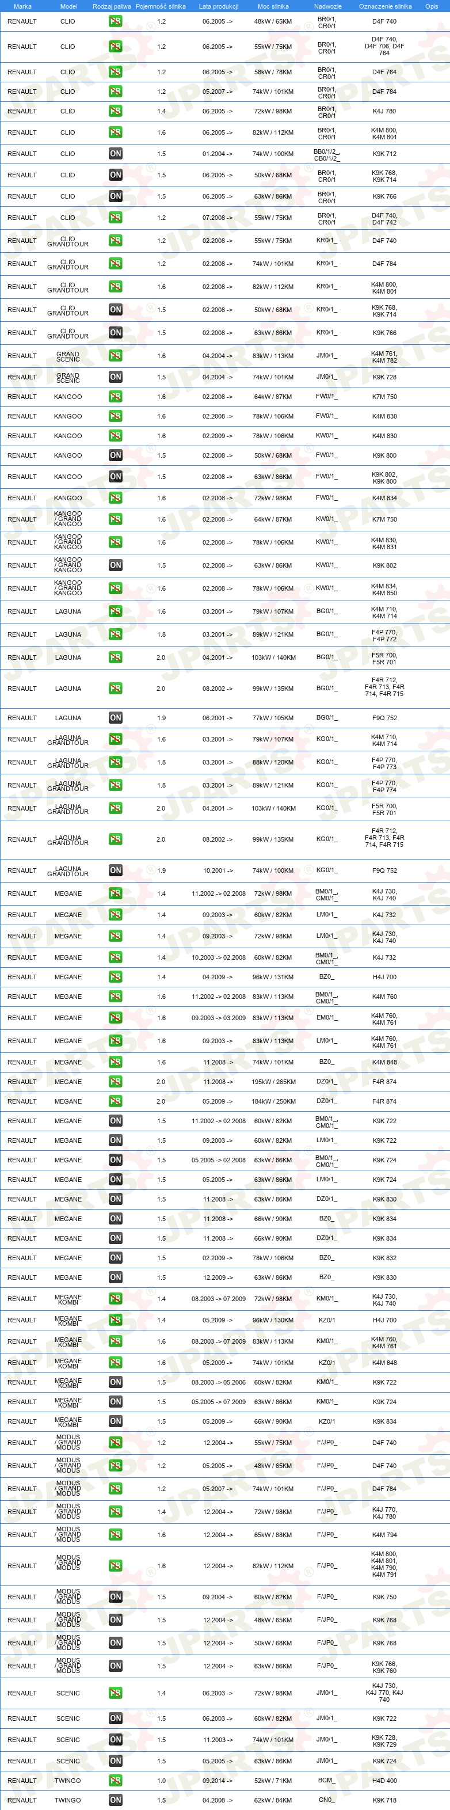Viewport: 450px width, 1810px height.
Task: Click the 'K9K 832' engine code
Action: click(x=384, y=1258)
